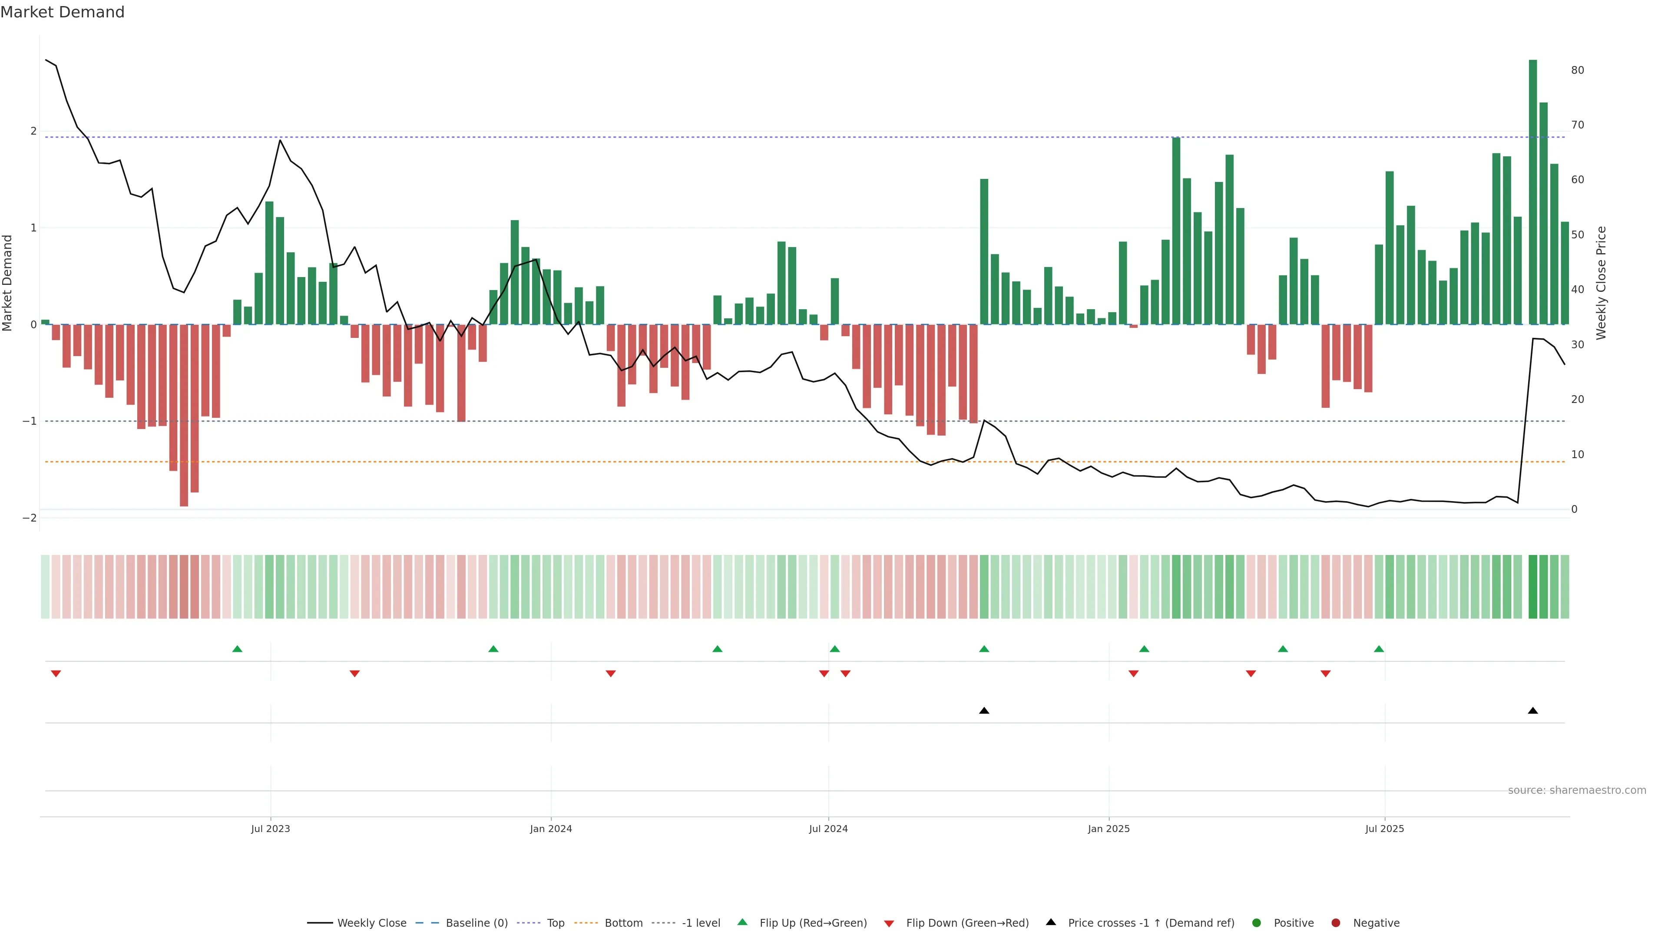The height and width of the screenshot is (938, 1668).
Task: Click the first black price-cross marker near Oct 2024
Action: (x=984, y=711)
